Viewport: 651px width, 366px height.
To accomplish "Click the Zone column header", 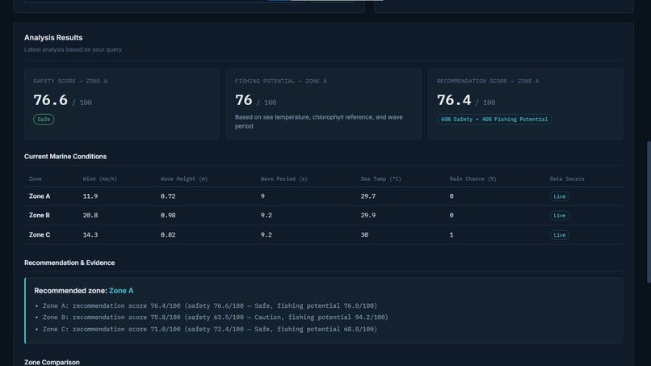I will (x=36, y=179).
